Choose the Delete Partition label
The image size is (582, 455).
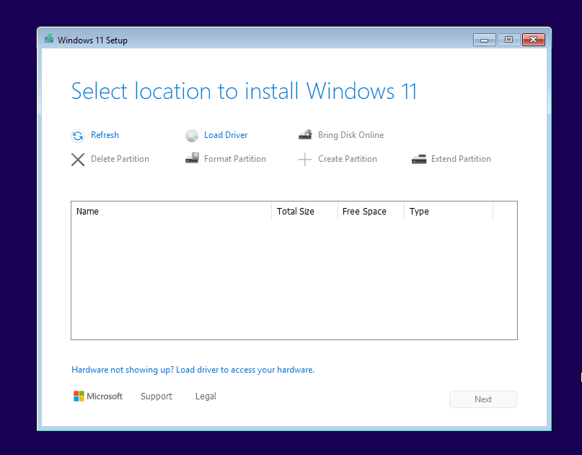(120, 159)
